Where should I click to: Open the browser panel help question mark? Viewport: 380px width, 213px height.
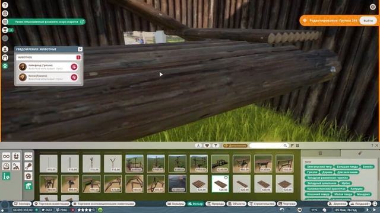(x=372, y=146)
